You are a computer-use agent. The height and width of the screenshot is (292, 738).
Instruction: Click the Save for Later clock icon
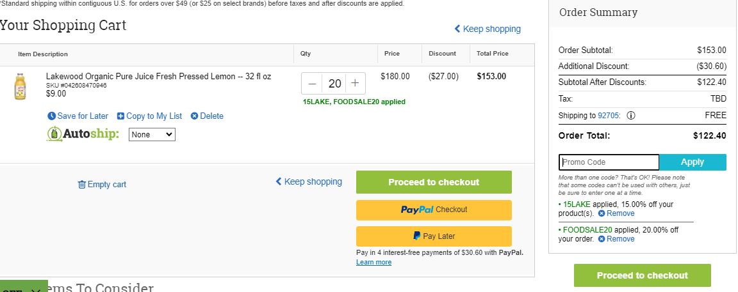[51, 116]
